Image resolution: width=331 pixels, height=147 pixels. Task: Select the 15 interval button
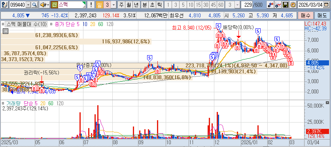point(198,5)
